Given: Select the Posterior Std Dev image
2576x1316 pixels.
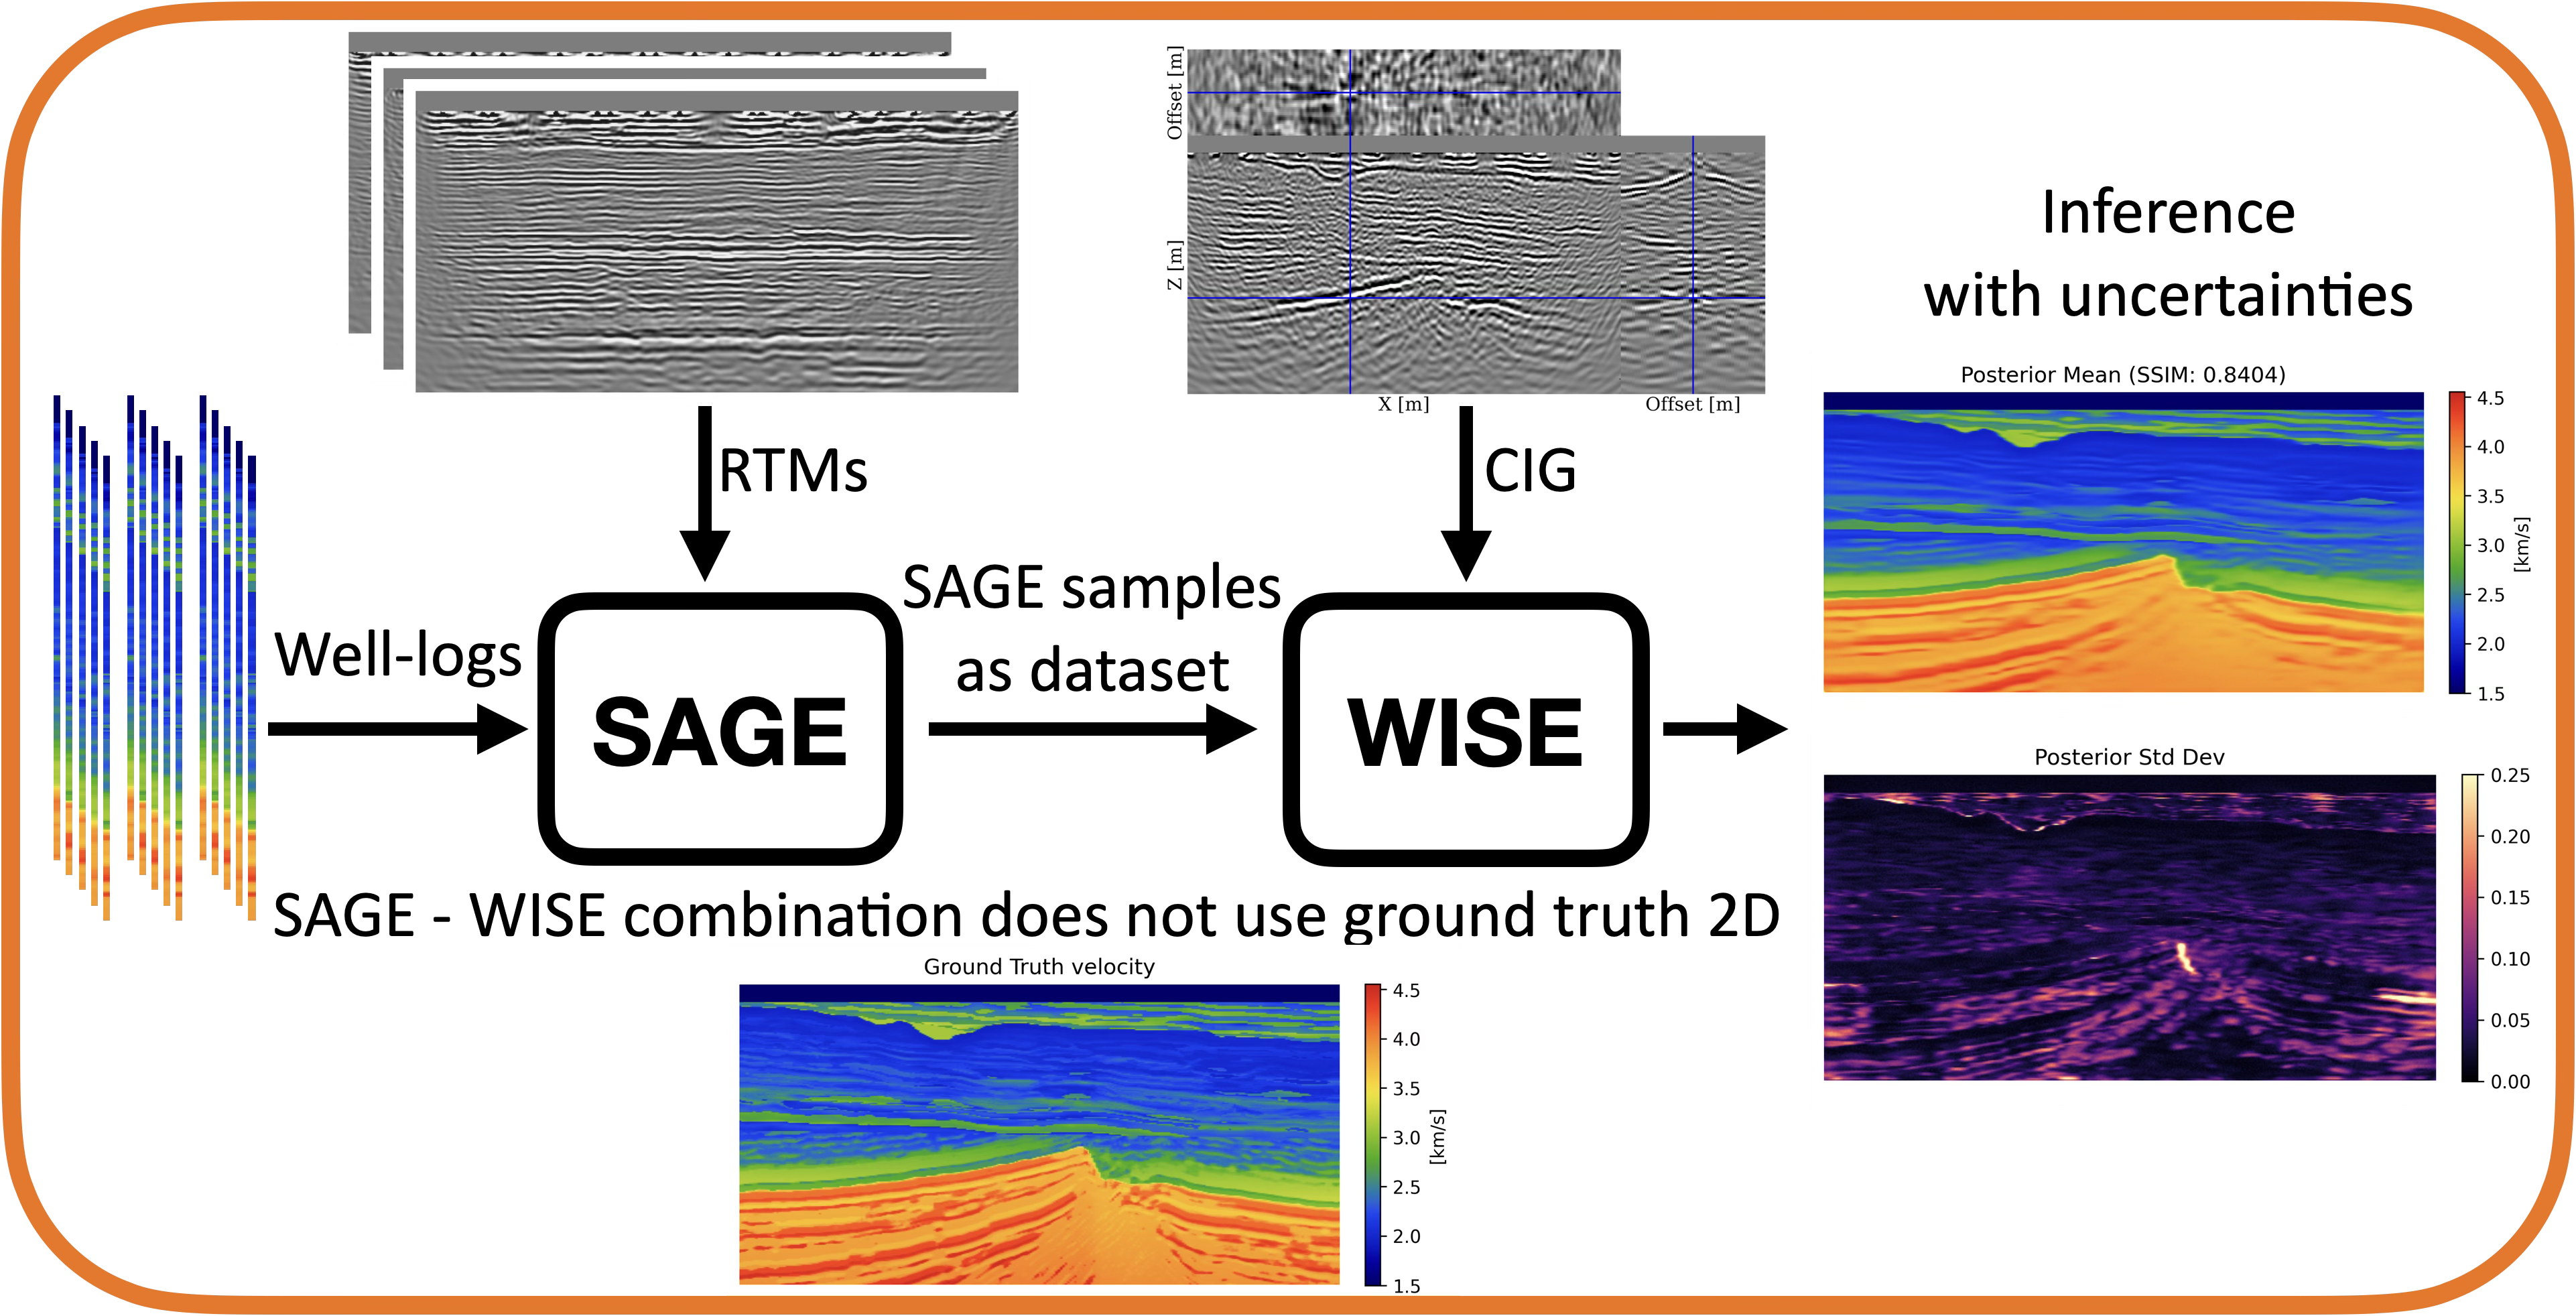Looking at the screenshot, I should [x=2129, y=927].
